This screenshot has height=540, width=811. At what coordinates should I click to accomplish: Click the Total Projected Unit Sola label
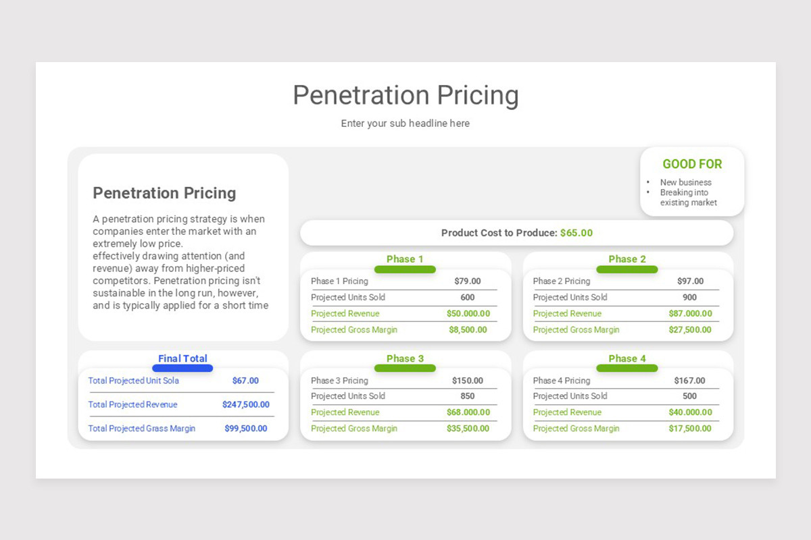[x=134, y=381]
